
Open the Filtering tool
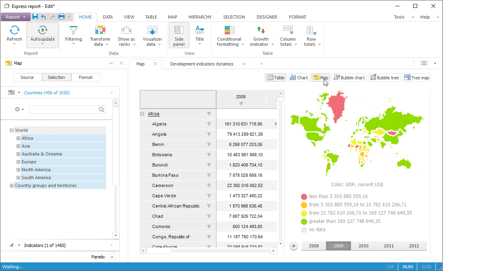pyautogui.click(x=73, y=30)
